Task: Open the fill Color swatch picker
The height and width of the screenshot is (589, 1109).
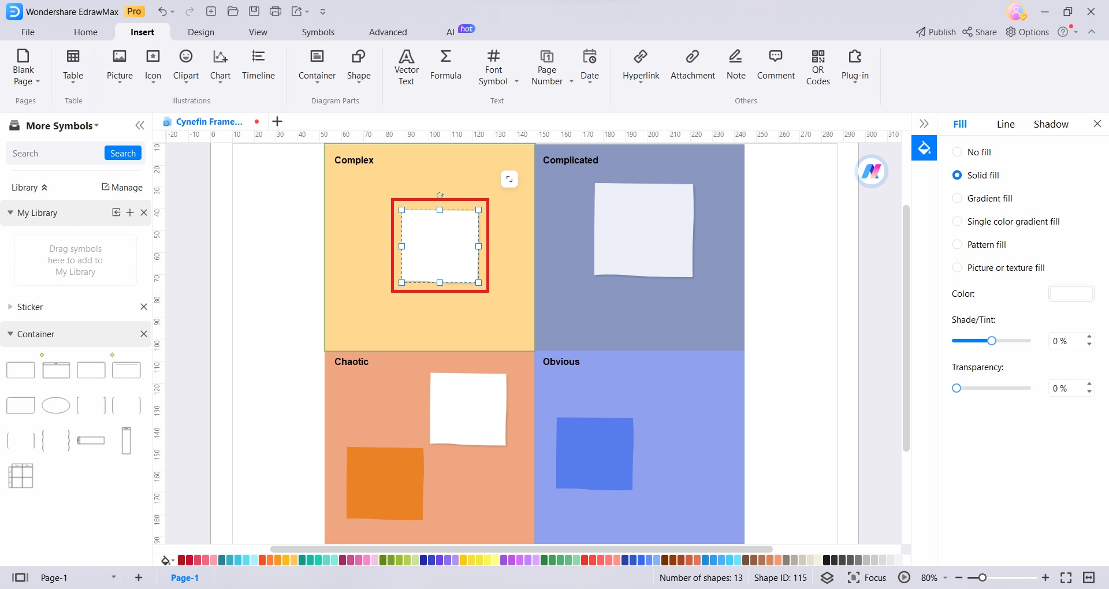Action: tap(1071, 293)
